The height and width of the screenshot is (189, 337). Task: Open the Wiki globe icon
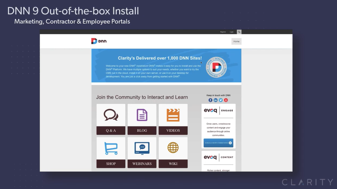click(x=173, y=148)
